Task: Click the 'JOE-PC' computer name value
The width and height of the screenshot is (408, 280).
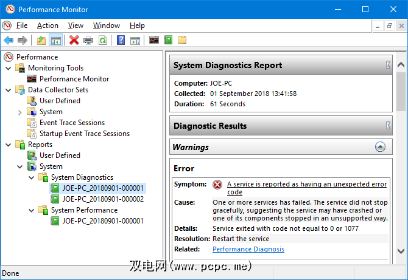Action: point(221,83)
